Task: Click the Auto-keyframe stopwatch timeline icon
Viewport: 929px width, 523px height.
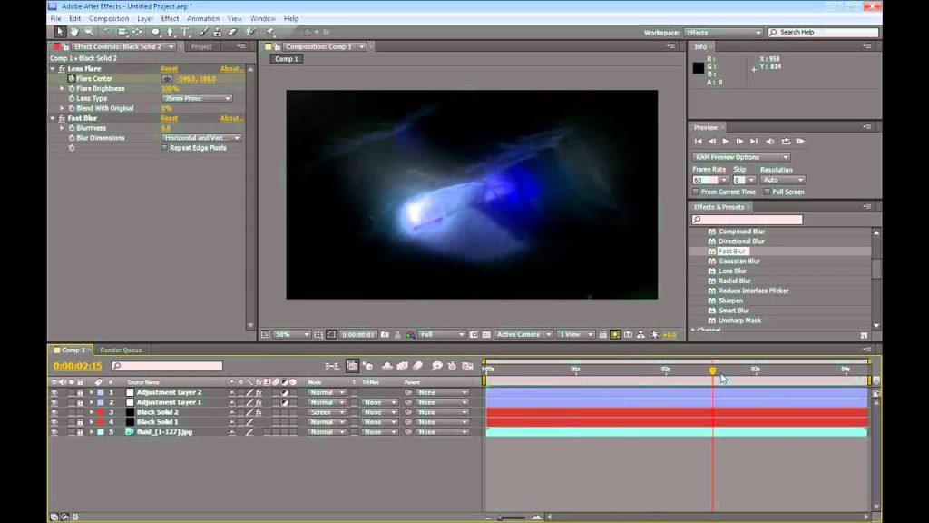Action: click(x=452, y=366)
